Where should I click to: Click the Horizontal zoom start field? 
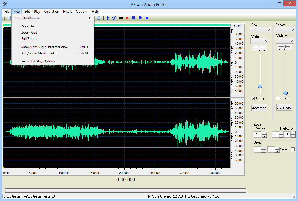coord(275,134)
